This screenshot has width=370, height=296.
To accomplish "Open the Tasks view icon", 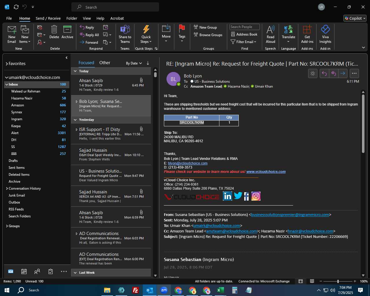I will [x=51, y=271].
